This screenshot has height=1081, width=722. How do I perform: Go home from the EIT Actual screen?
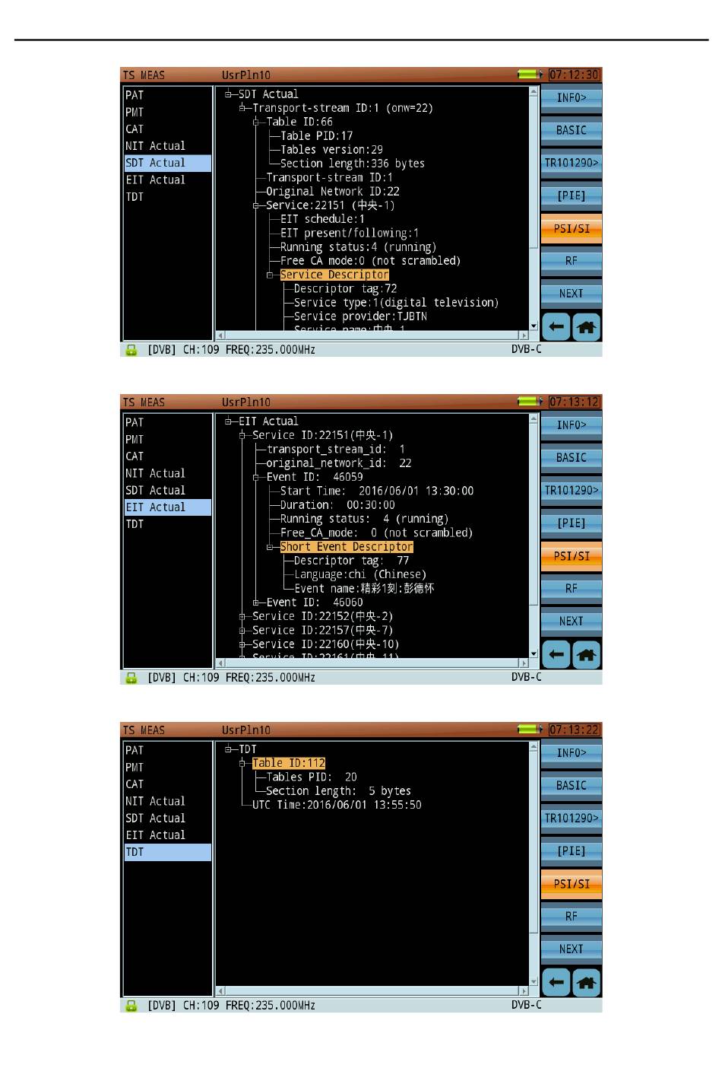(x=587, y=654)
